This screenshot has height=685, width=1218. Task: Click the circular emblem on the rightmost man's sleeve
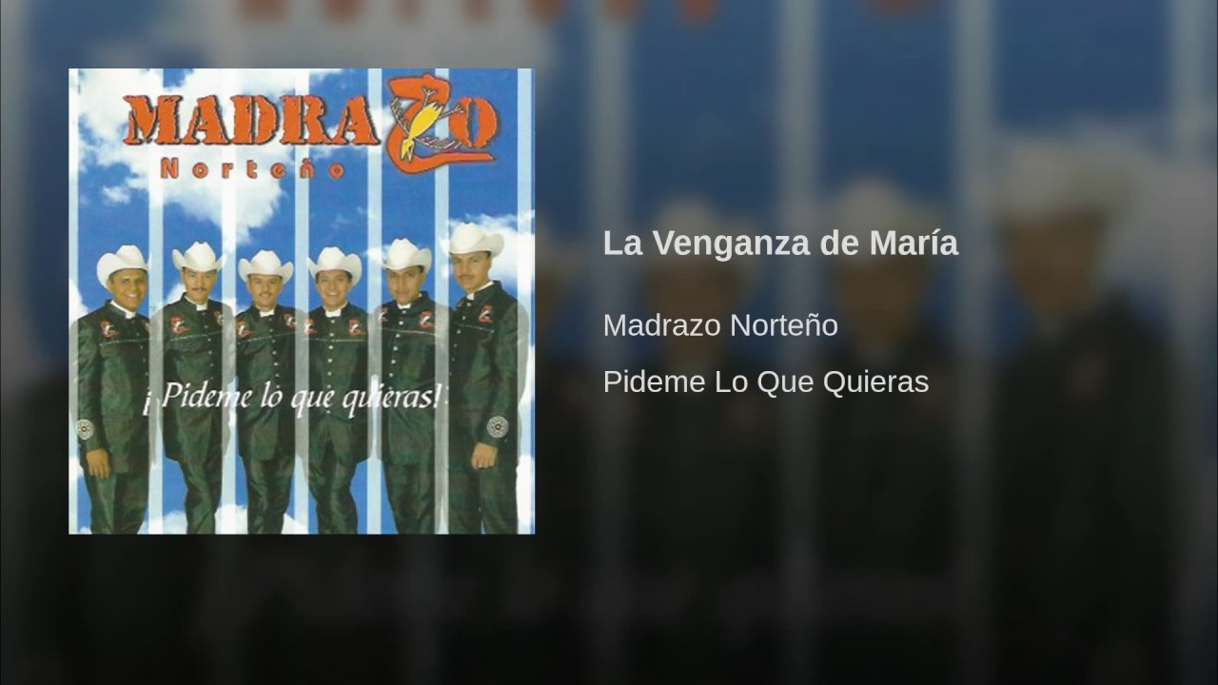pyautogui.click(x=497, y=425)
